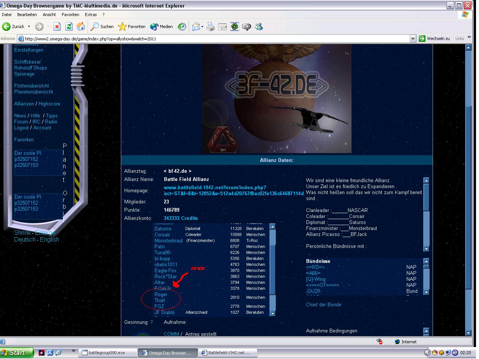Open member Eagle-Fox's profile
This screenshot has width=479, height=359.
pos(165,271)
